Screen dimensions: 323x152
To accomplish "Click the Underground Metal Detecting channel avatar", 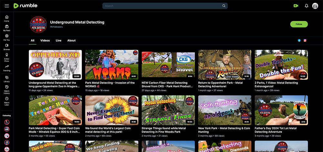I will [x=38, y=24].
